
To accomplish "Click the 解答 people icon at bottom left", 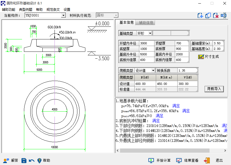I will [x=6, y=160].
